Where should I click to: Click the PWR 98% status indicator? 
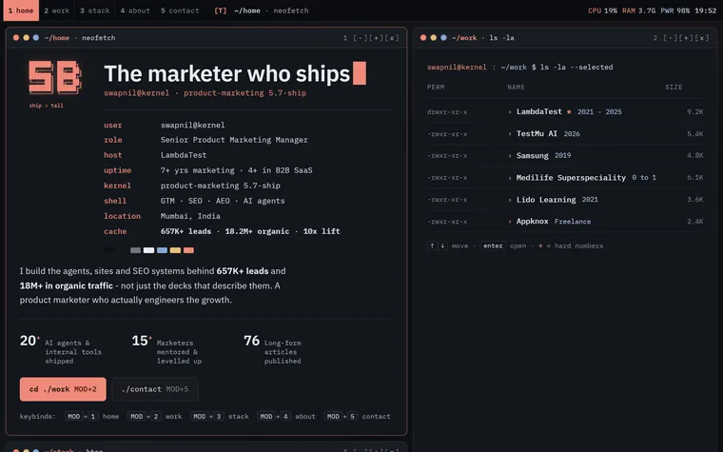675,10
